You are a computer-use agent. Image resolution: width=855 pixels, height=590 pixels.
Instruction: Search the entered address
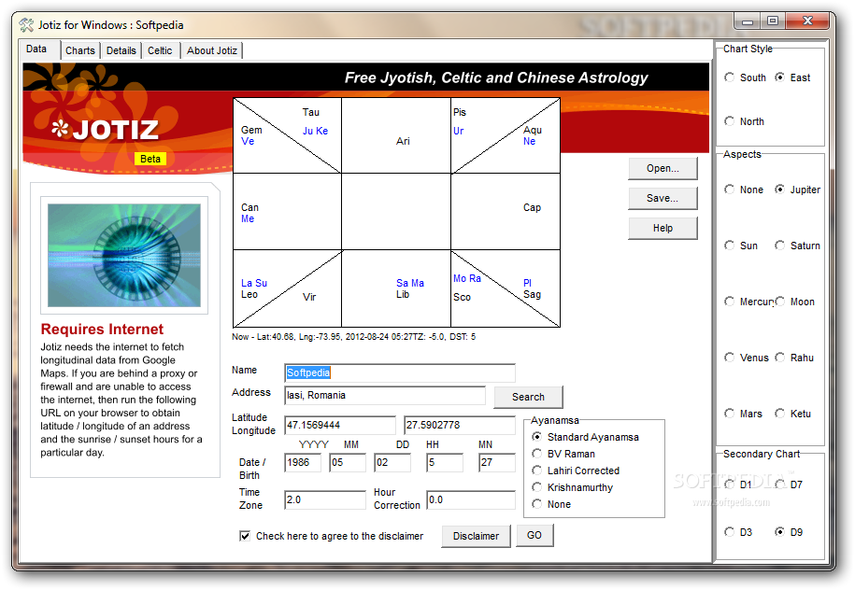coord(528,397)
